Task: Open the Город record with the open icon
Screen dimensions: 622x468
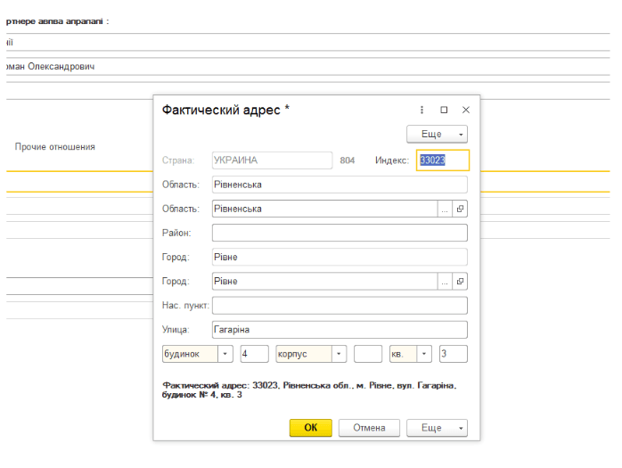Action: pos(460,282)
